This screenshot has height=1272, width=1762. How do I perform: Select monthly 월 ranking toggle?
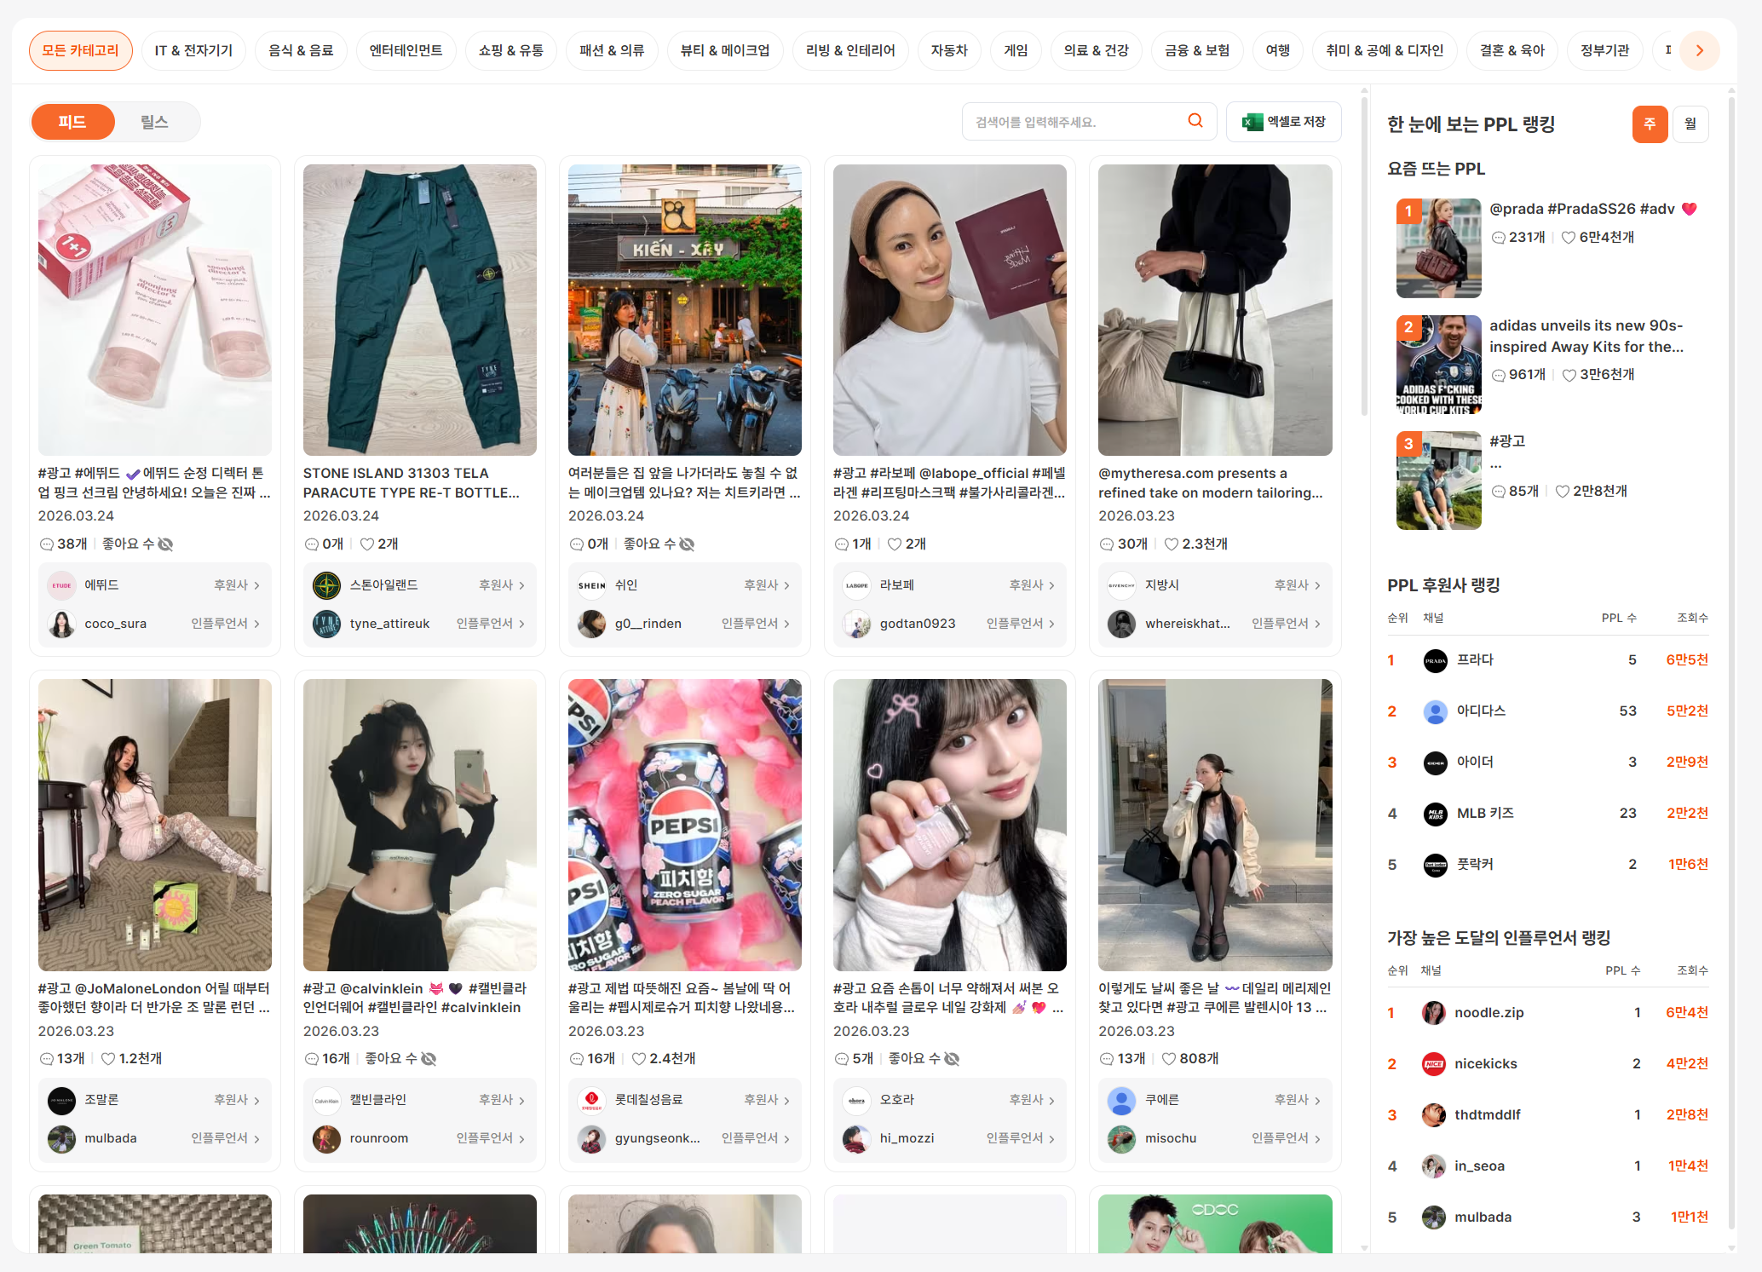pos(1690,124)
